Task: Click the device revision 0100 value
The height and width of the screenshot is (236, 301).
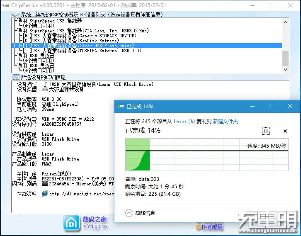Action: 47,144
